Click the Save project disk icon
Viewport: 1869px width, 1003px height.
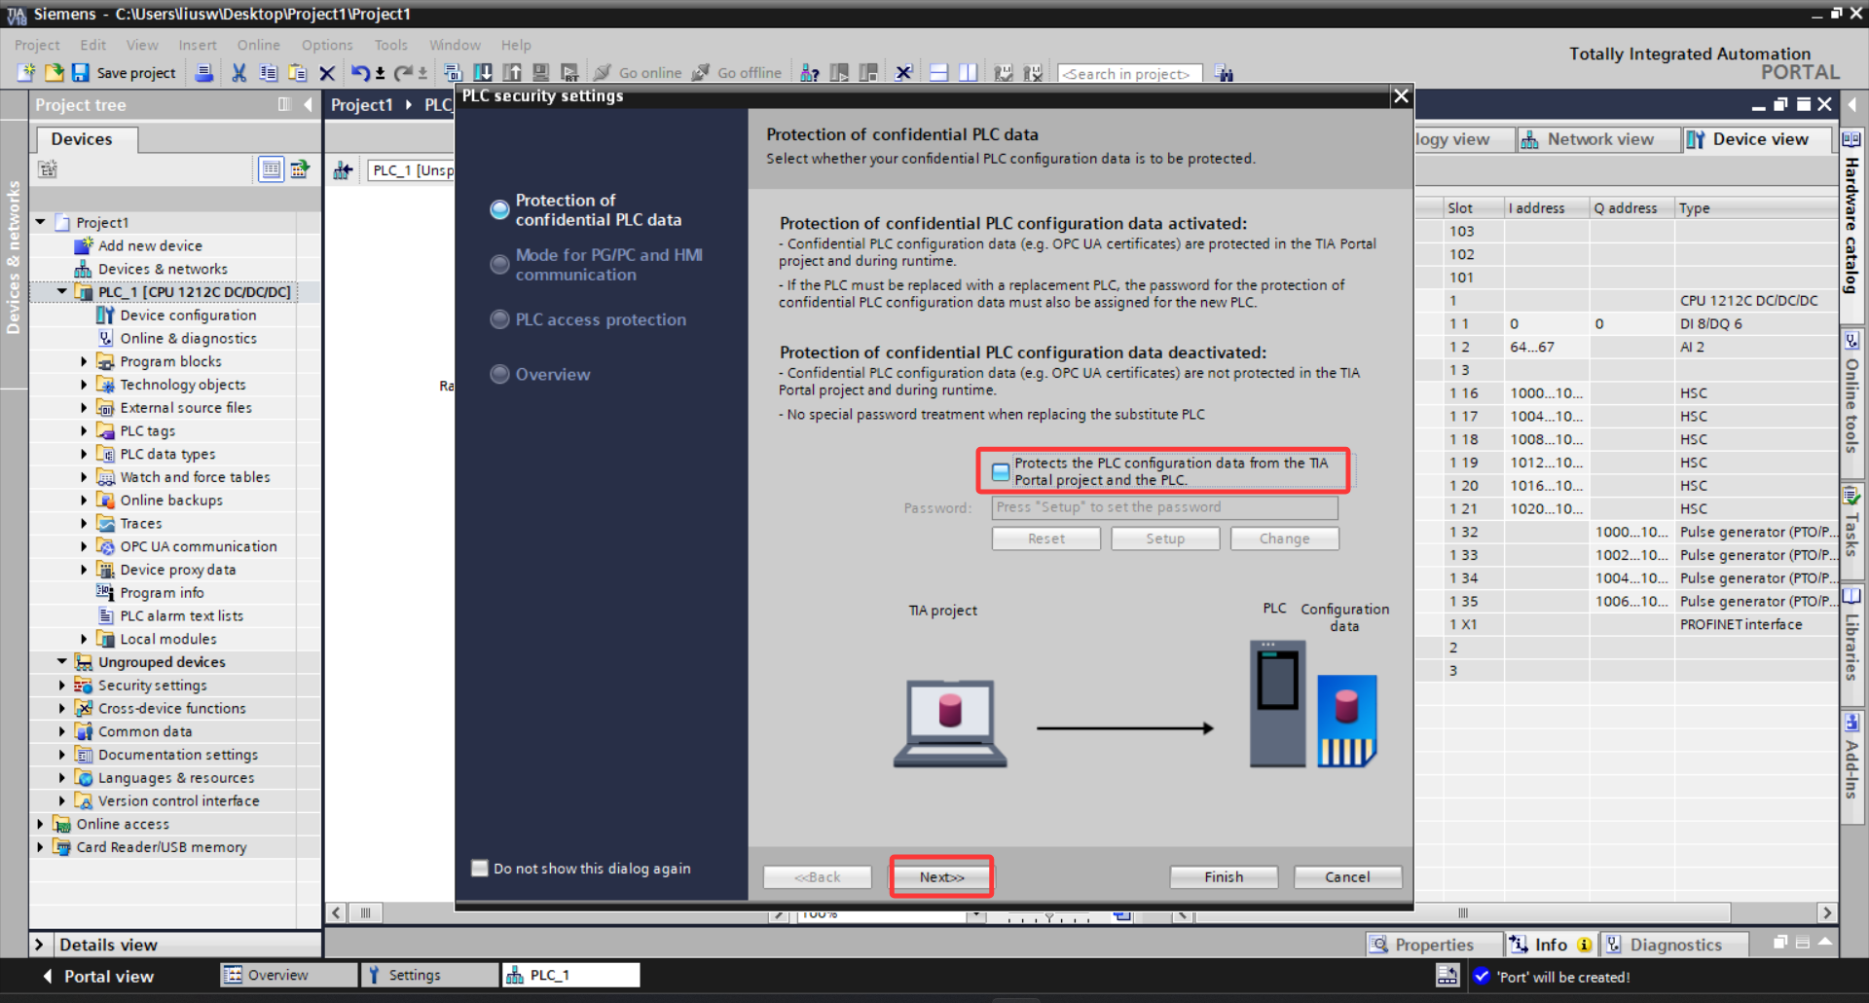click(x=81, y=72)
